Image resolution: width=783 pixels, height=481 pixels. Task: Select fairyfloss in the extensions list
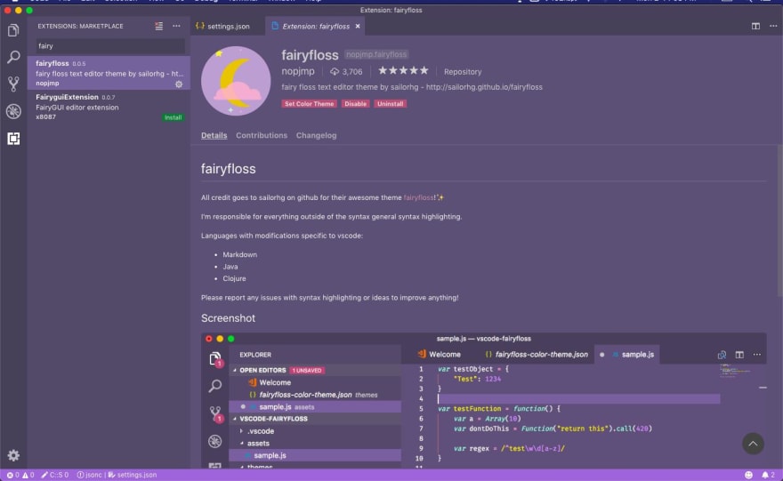109,73
